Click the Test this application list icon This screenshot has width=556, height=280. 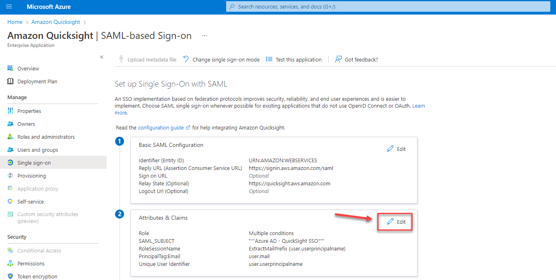click(269, 59)
